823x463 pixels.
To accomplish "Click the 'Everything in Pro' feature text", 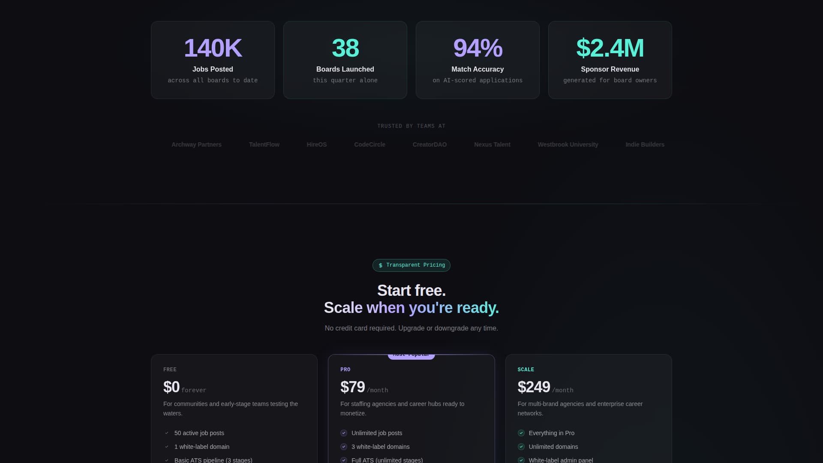I will point(552,433).
